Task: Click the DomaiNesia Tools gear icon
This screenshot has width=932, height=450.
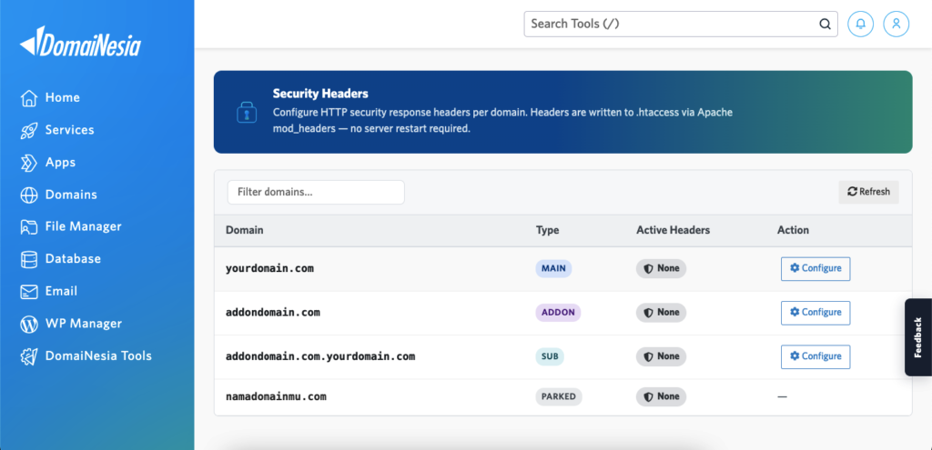Action: click(x=28, y=356)
